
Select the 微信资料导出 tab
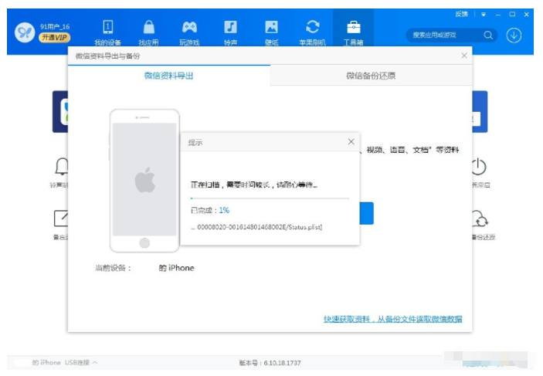[x=168, y=76]
